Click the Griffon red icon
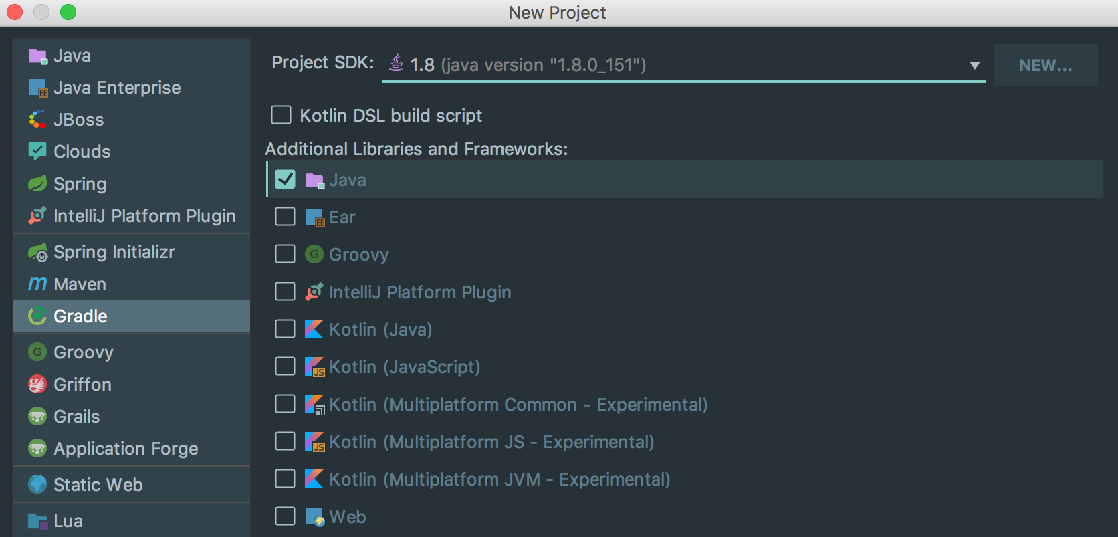 coord(37,384)
